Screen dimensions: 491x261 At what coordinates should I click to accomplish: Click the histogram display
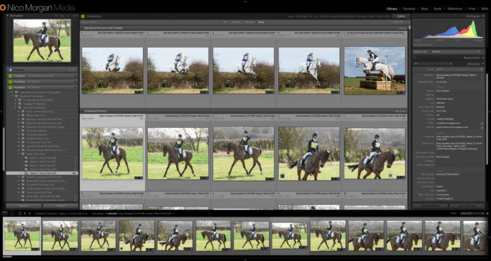coord(449,30)
